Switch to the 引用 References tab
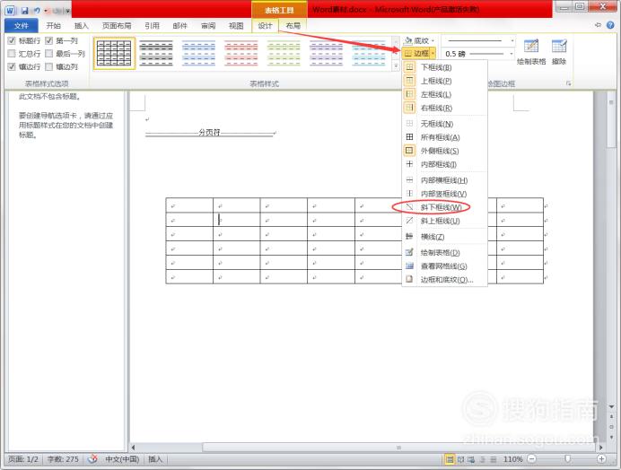 [x=152, y=26]
